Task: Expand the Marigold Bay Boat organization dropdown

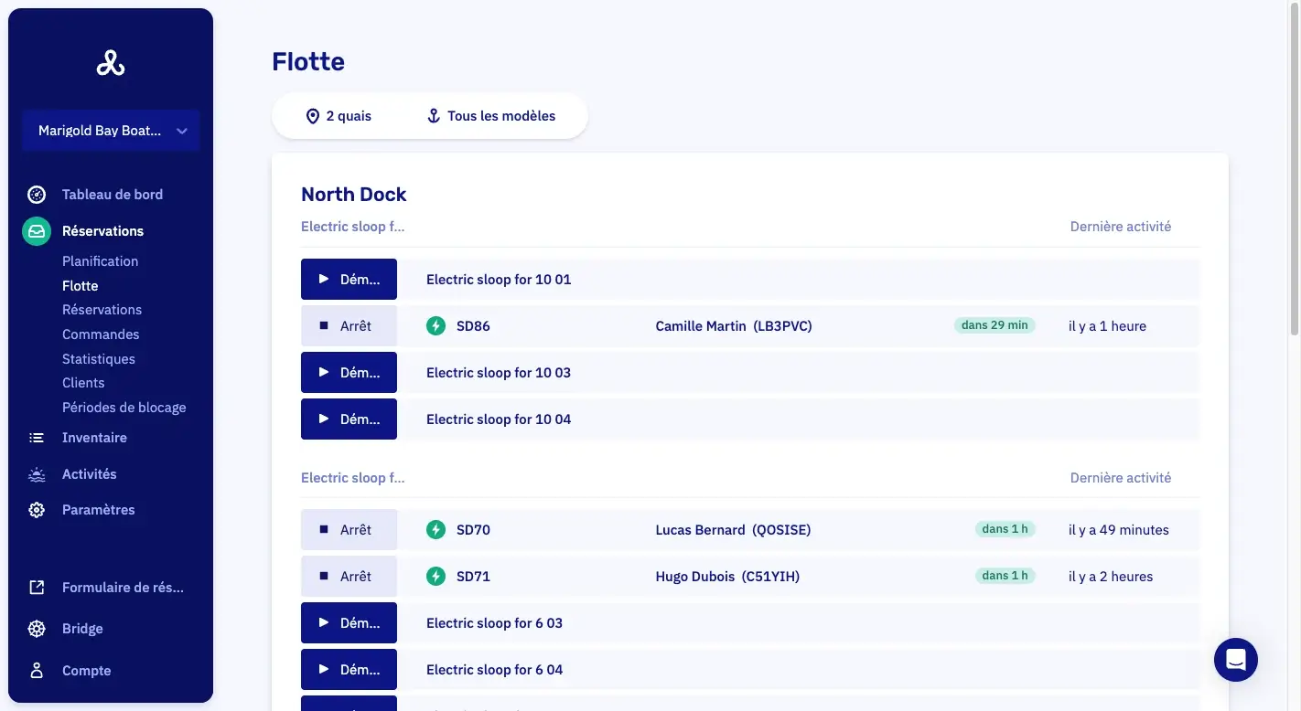Action: 111,131
